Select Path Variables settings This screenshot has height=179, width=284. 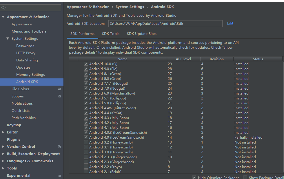tap(23, 118)
